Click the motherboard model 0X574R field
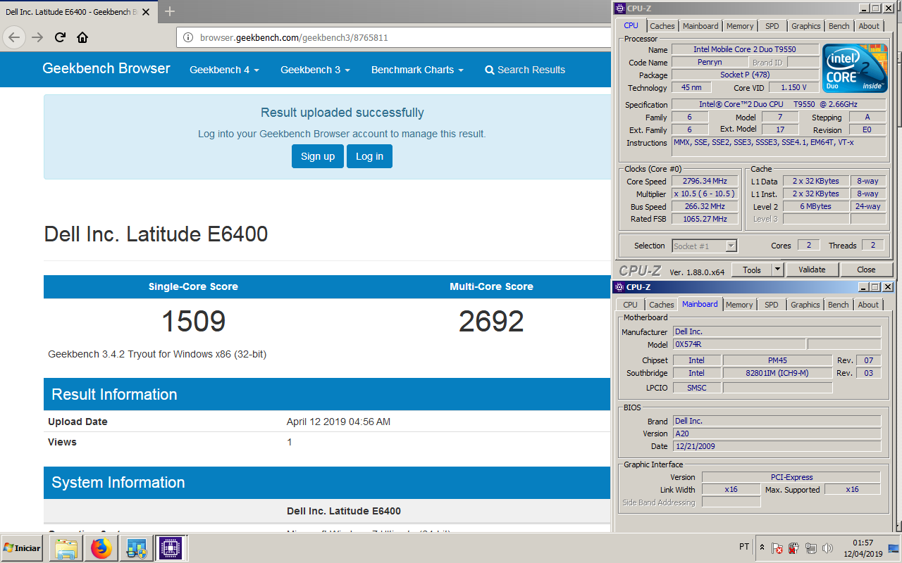This screenshot has width=902, height=563. (x=739, y=344)
